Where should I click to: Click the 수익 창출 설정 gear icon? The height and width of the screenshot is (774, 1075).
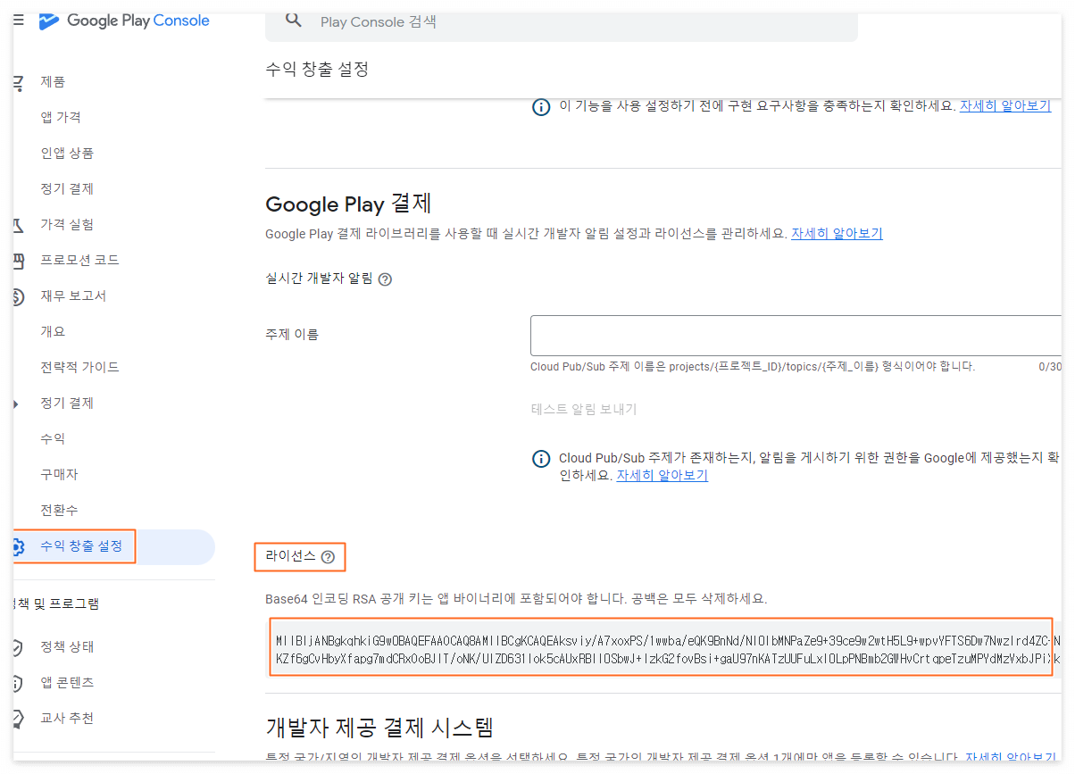click(18, 546)
